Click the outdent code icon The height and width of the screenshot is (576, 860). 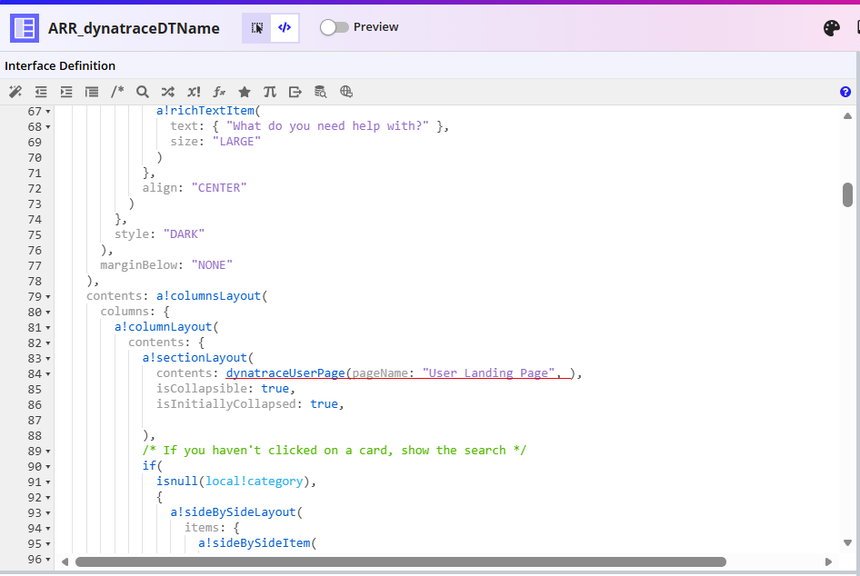[x=41, y=92]
